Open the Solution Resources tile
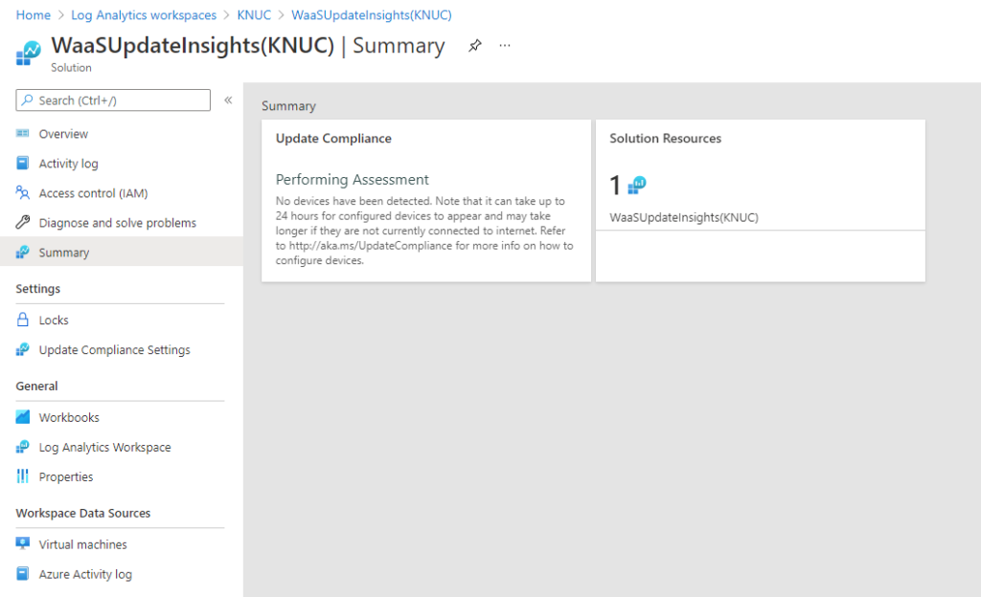 [x=760, y=200]
